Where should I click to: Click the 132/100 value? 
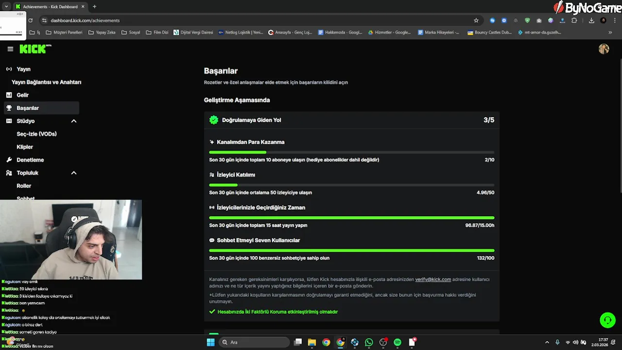(x=485, y=258)
